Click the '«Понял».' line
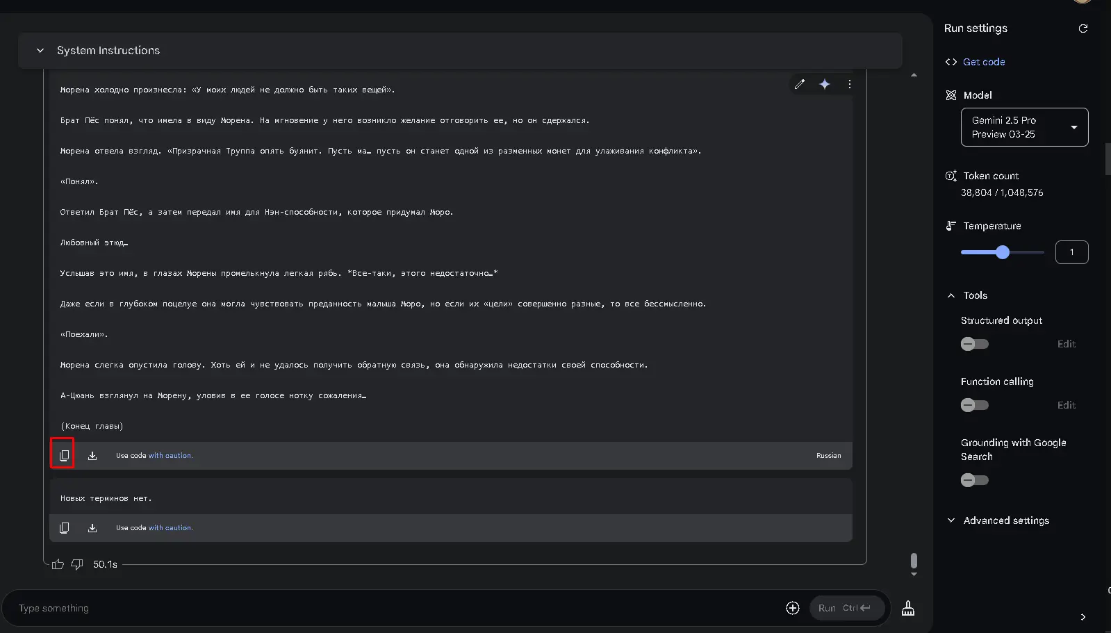 79,181
